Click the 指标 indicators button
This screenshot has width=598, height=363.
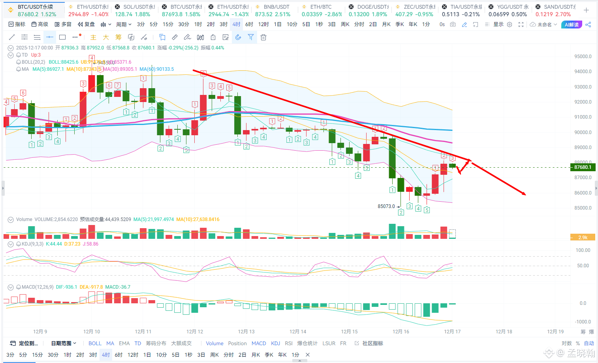pos(17,25)
